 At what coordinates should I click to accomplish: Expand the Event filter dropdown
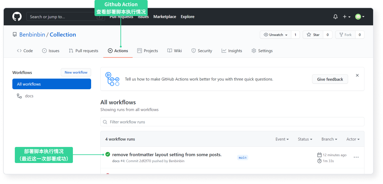(282, 139)
